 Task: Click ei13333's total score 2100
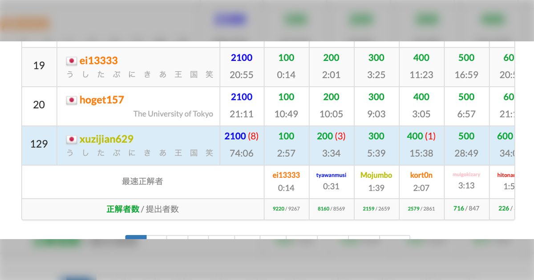[242, 58]
